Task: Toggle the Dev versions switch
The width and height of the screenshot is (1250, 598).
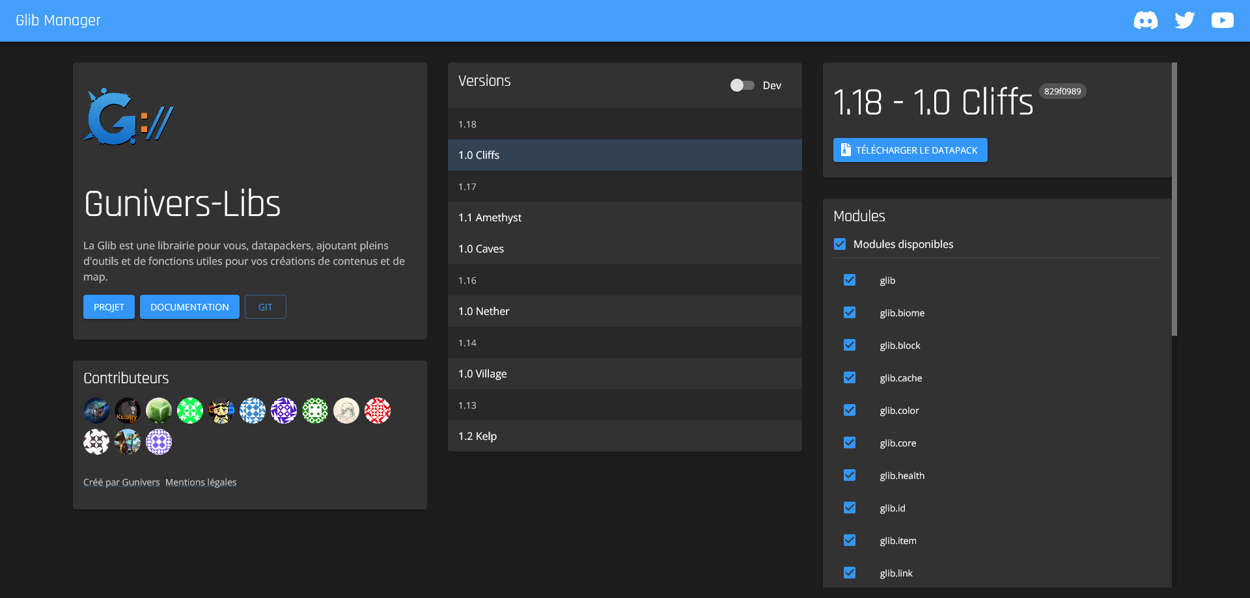Action: coord(742,85)
